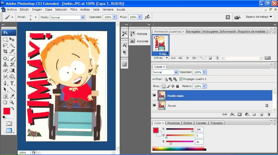Switch to the Navegador tab

(x=193, y=31)
